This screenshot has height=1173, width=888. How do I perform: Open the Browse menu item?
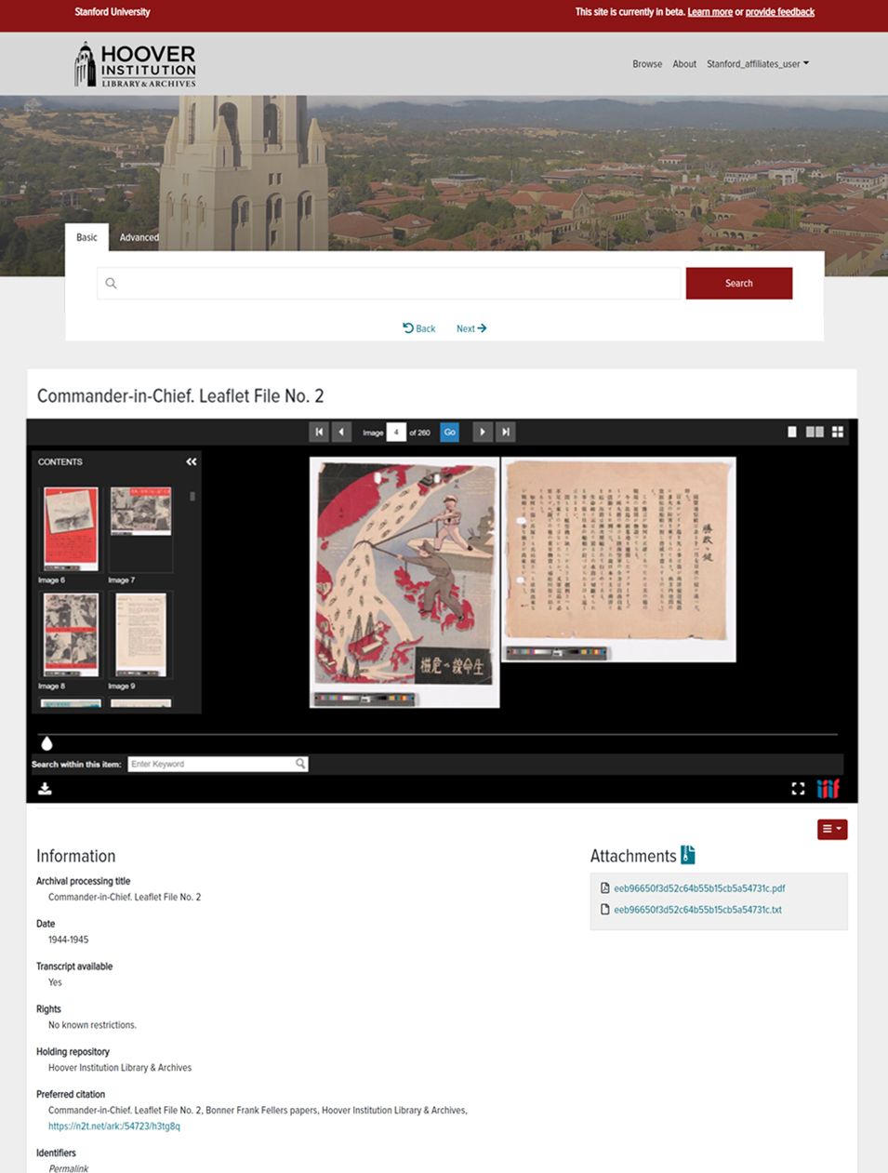click(647, 64)
